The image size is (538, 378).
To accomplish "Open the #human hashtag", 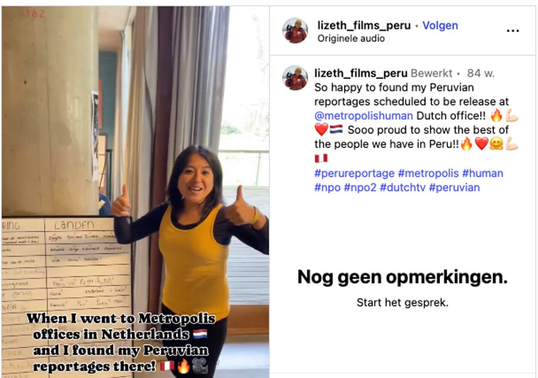I will 482,173.
